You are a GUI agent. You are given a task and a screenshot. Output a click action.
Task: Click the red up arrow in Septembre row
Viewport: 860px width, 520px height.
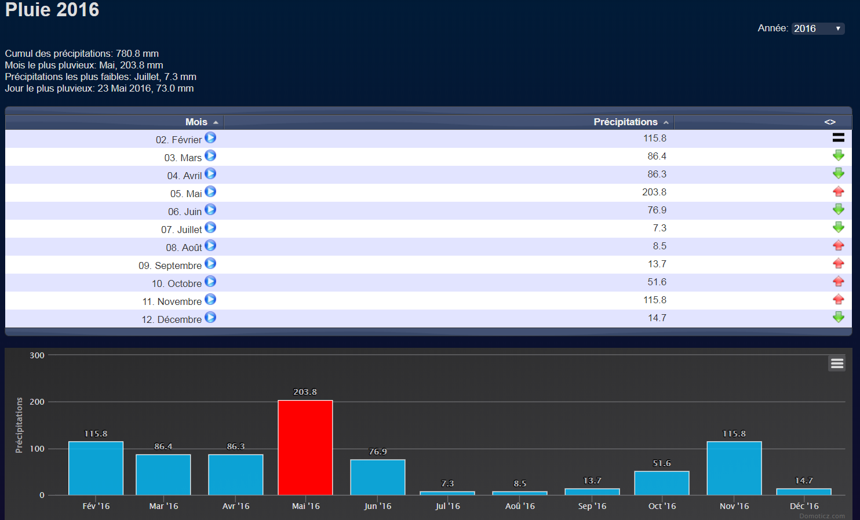[838, 263]
